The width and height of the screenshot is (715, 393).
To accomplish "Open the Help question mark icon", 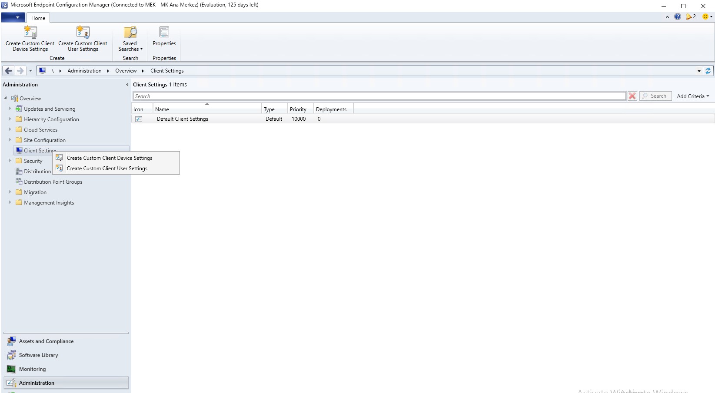I will [677, 17].
